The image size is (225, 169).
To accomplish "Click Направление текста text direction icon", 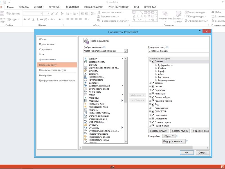I will [x=98, y=12].
